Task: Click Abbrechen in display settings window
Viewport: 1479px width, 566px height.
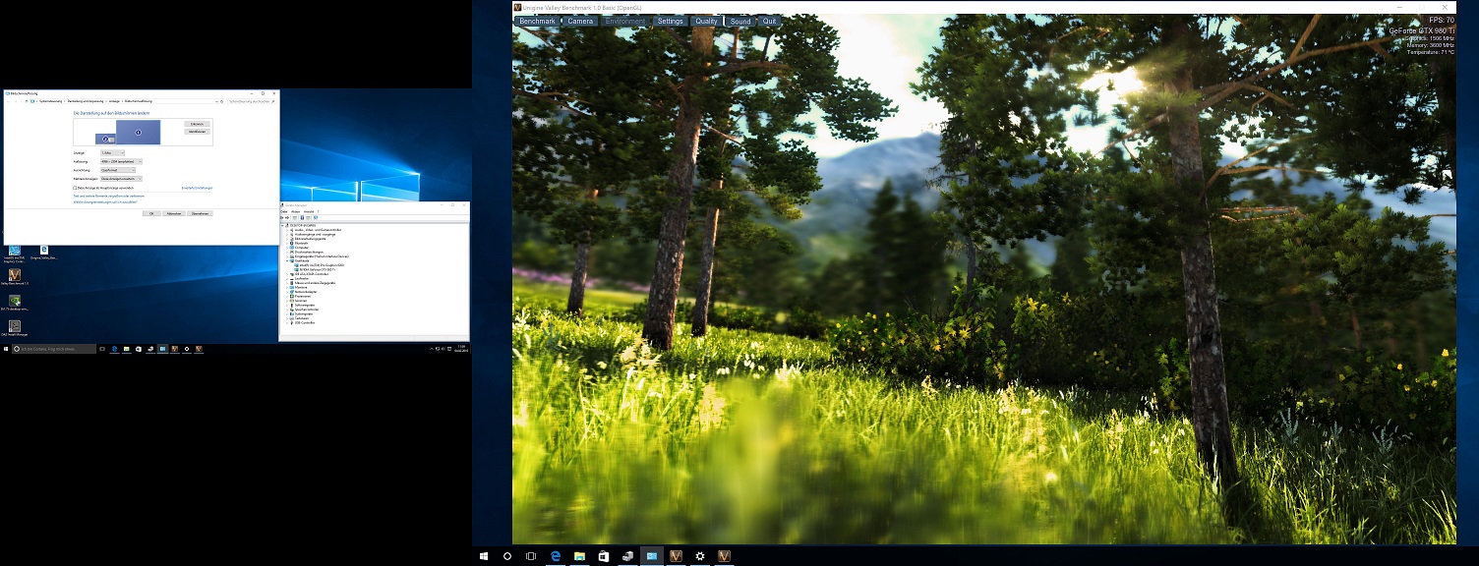Action: click(174, 213)
